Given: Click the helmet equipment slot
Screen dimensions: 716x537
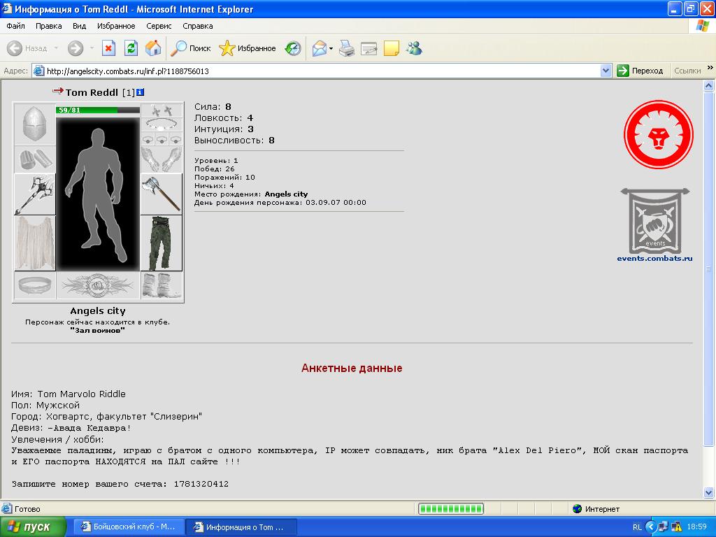Looking at the screenshot, I should pos(35,124).
